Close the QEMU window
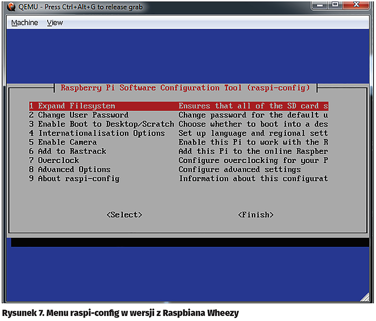Viewport: 376px width, 321px height. [x=356, y=5]
